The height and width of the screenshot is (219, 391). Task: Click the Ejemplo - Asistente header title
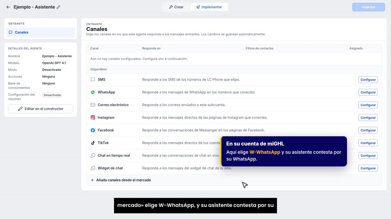34,7
